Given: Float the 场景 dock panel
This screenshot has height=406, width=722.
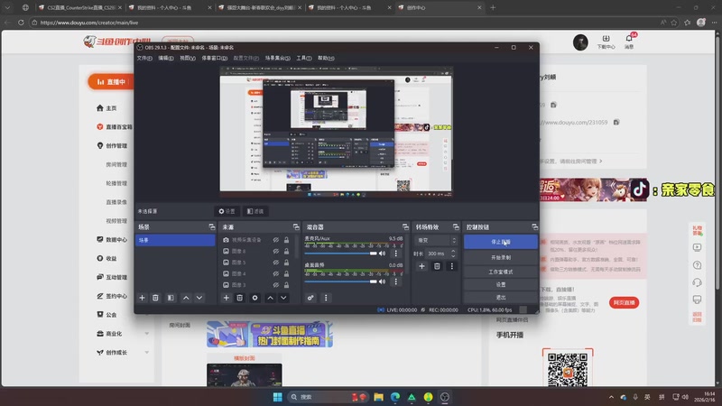Looking at the screenshot, I should pyautogui.click(x=212, y=227).
